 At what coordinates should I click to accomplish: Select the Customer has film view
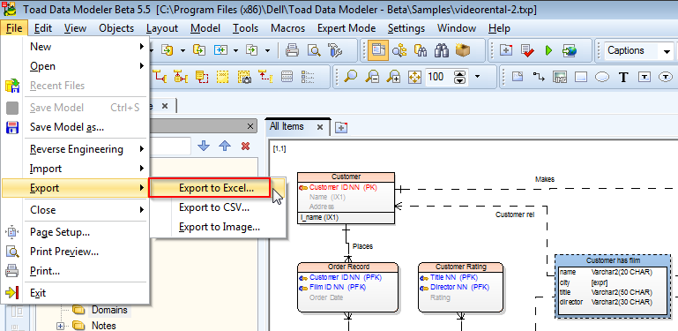tap(614, 287)
